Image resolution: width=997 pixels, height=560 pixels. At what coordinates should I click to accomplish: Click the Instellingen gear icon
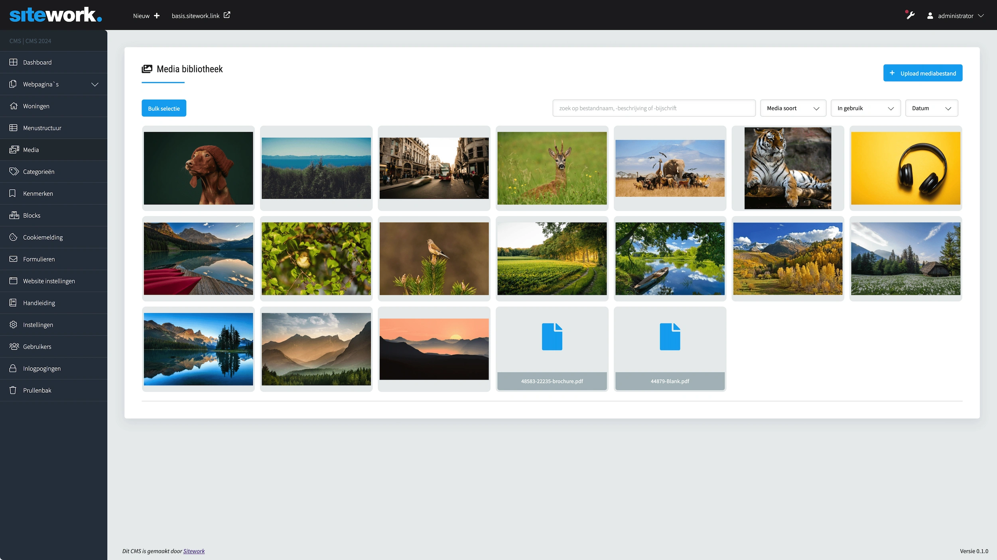pyautogui.click(x=13, y=325)
